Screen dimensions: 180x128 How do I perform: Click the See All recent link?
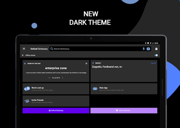click(x=153, y=63)
